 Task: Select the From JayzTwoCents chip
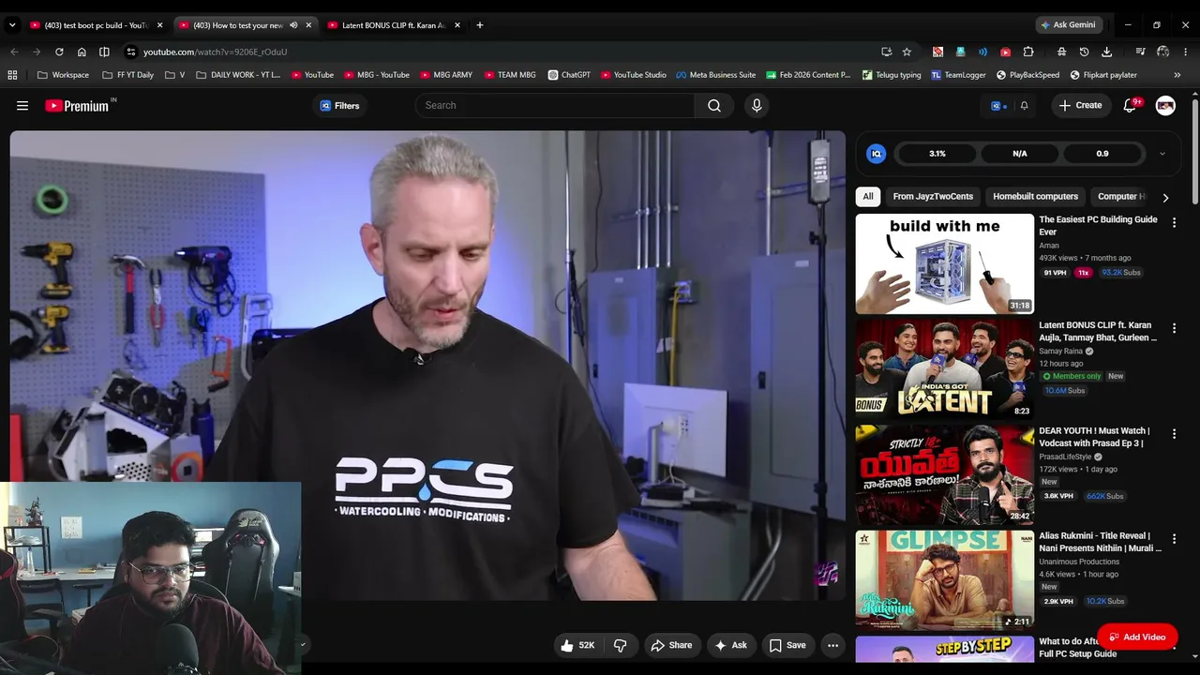[x=933, y=197]
